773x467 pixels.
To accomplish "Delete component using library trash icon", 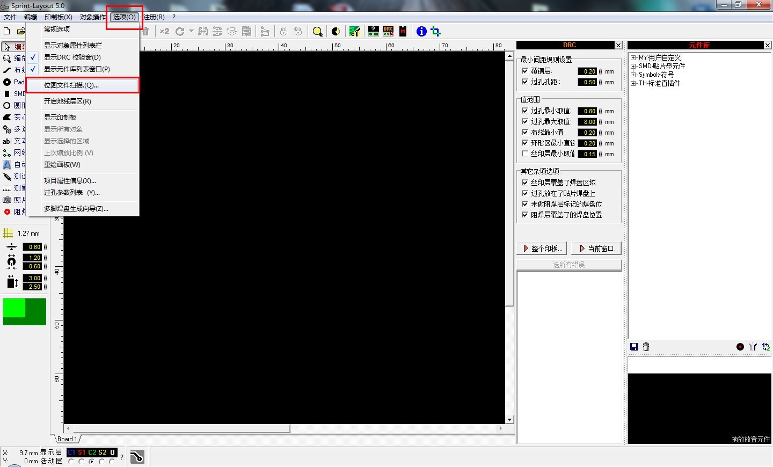I will [x=646, y=347].
